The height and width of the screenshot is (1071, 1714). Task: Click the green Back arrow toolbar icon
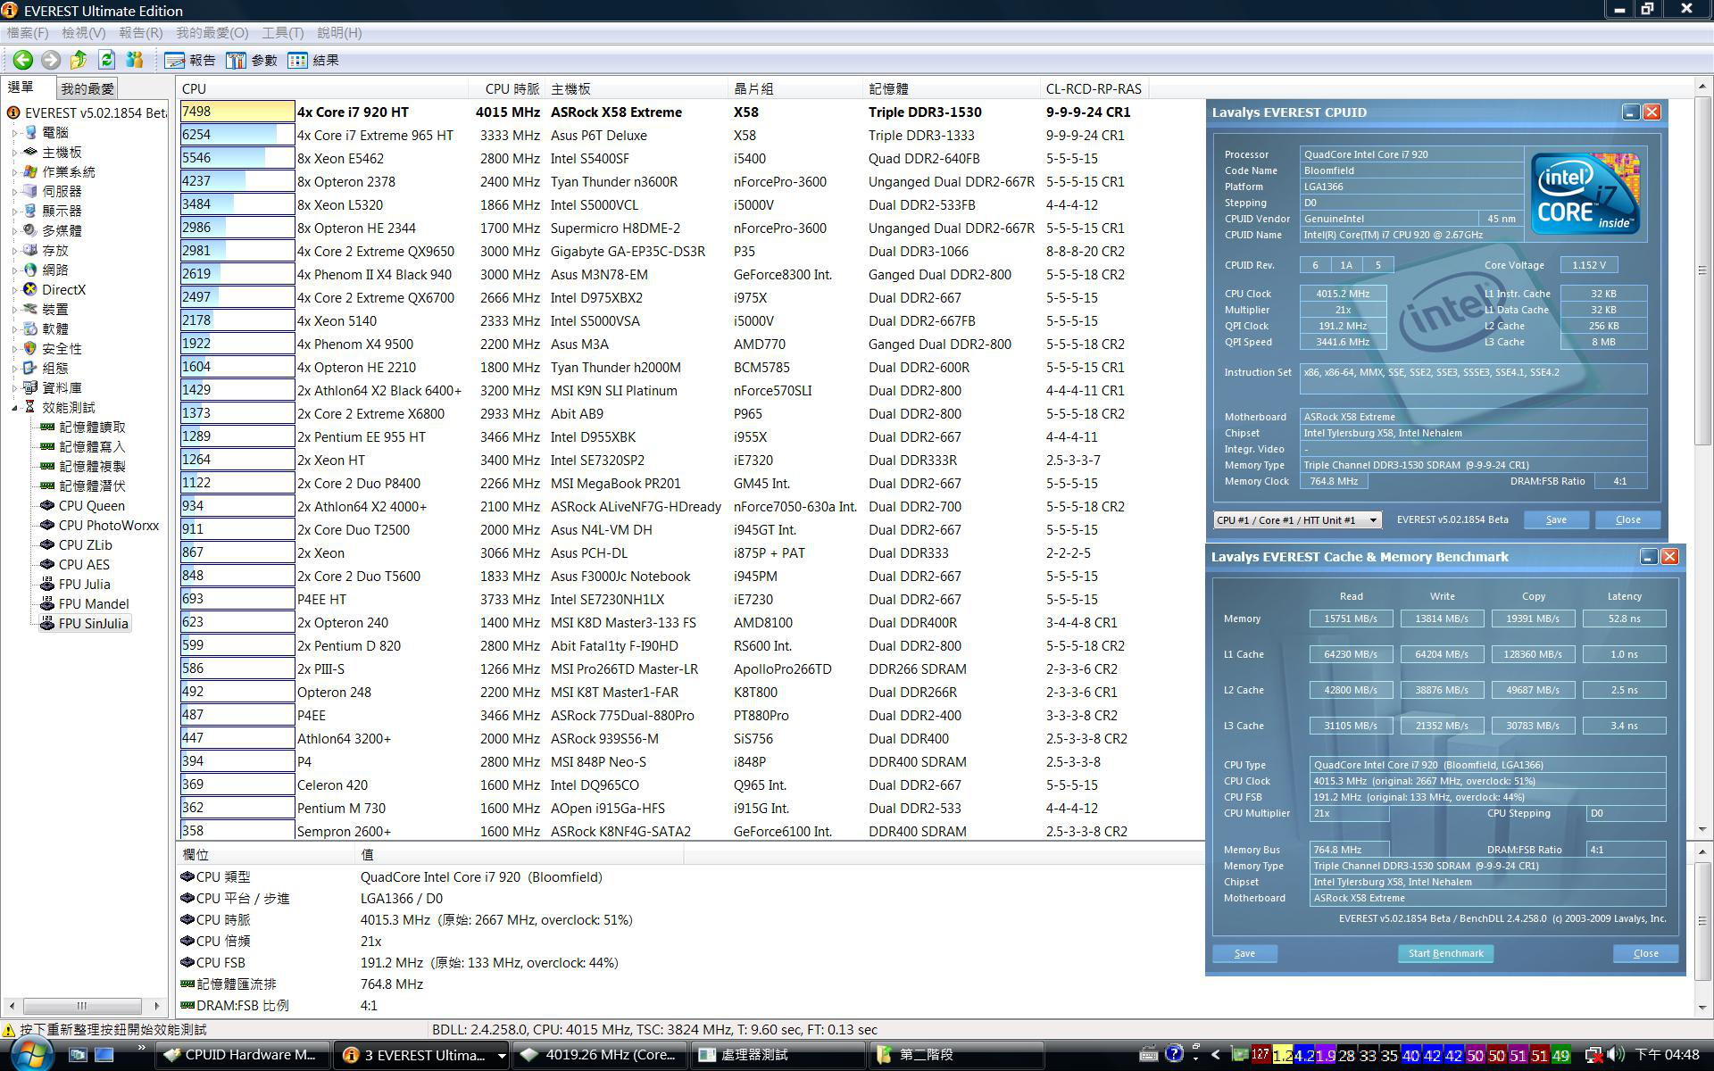[x=23, y=60]
